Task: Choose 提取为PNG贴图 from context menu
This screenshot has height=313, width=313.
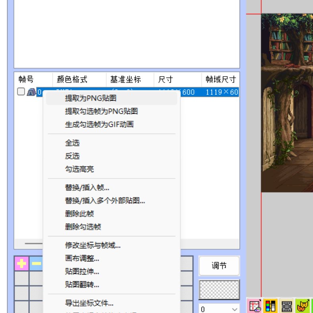Action: pos(91,98)
